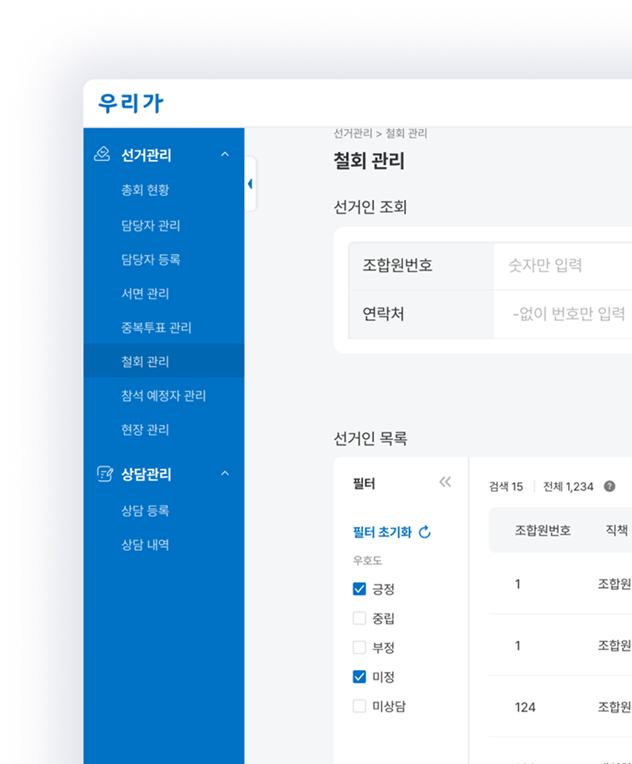Click the 검색 15 count
This screenshot has height=764, width=632.
coord(506,486)
